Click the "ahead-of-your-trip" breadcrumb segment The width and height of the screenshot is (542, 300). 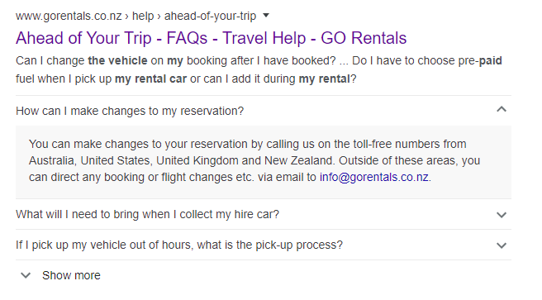(x=210, y=16)
